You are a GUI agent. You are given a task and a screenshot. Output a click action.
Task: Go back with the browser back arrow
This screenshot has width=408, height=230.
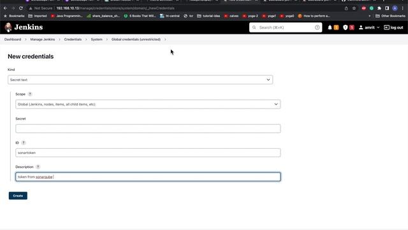pyautogui.click(x=6, y=8)
